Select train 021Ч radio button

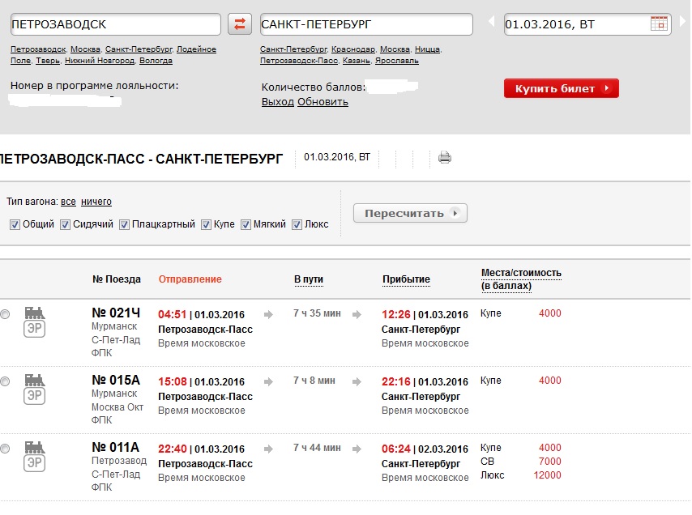(5, 314)
